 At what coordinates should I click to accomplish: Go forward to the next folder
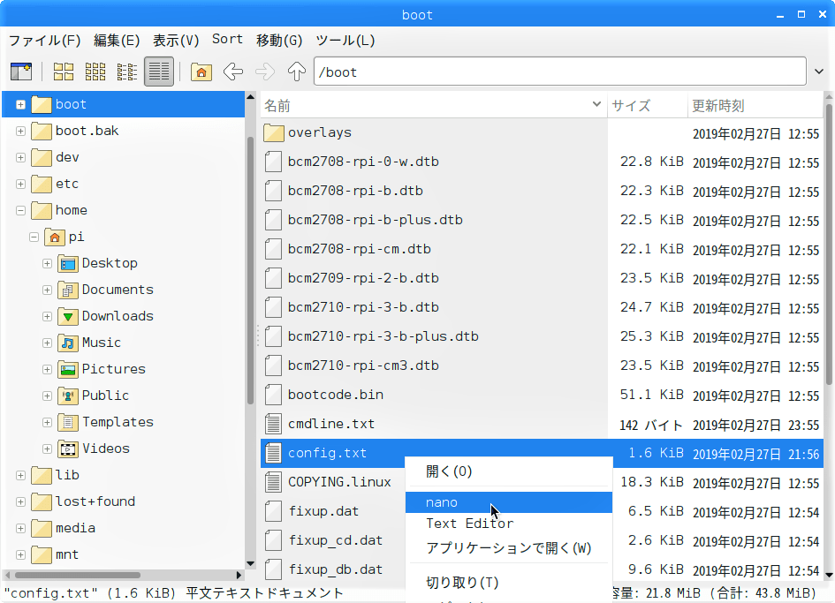pos(265,72)
